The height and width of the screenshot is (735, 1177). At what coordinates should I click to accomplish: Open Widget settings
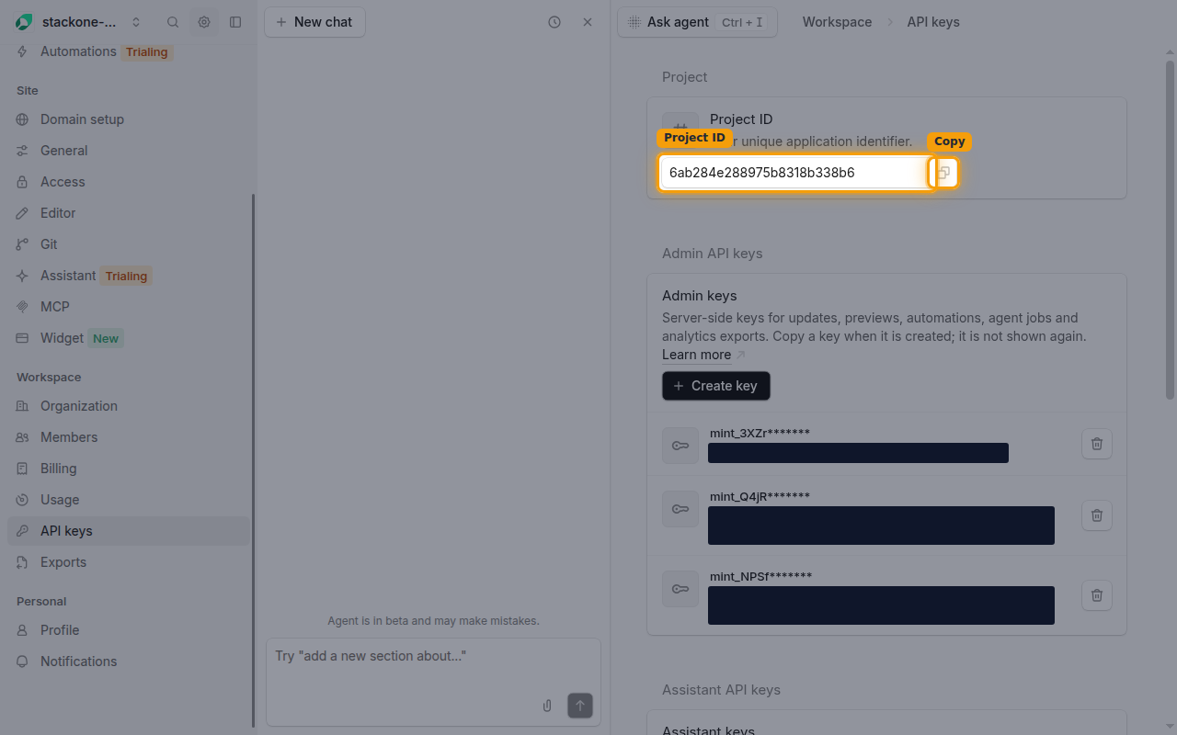[x=129, y=338]
